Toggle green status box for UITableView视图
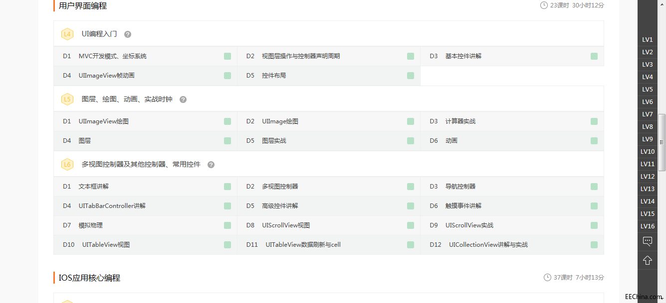This screenshot has height=303, width=666. pyautogui.click(x=227, y=245)
